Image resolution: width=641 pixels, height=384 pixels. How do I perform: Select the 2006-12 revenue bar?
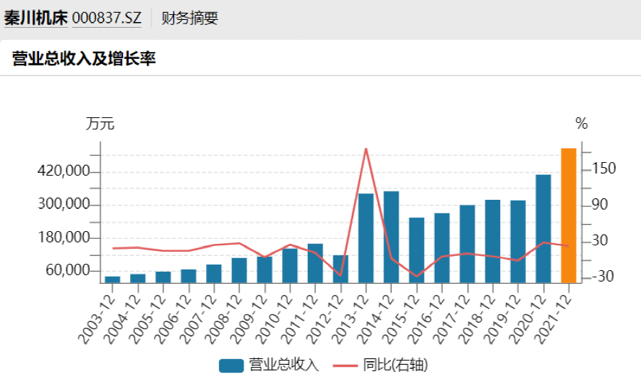pyautogui.click(x=188, y=276)
